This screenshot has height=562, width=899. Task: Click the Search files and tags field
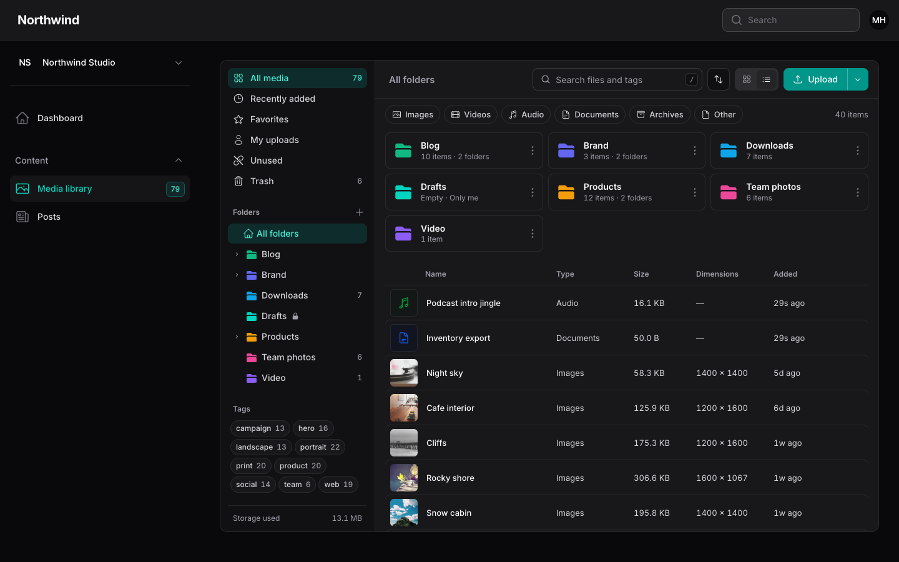click(617, 79)
